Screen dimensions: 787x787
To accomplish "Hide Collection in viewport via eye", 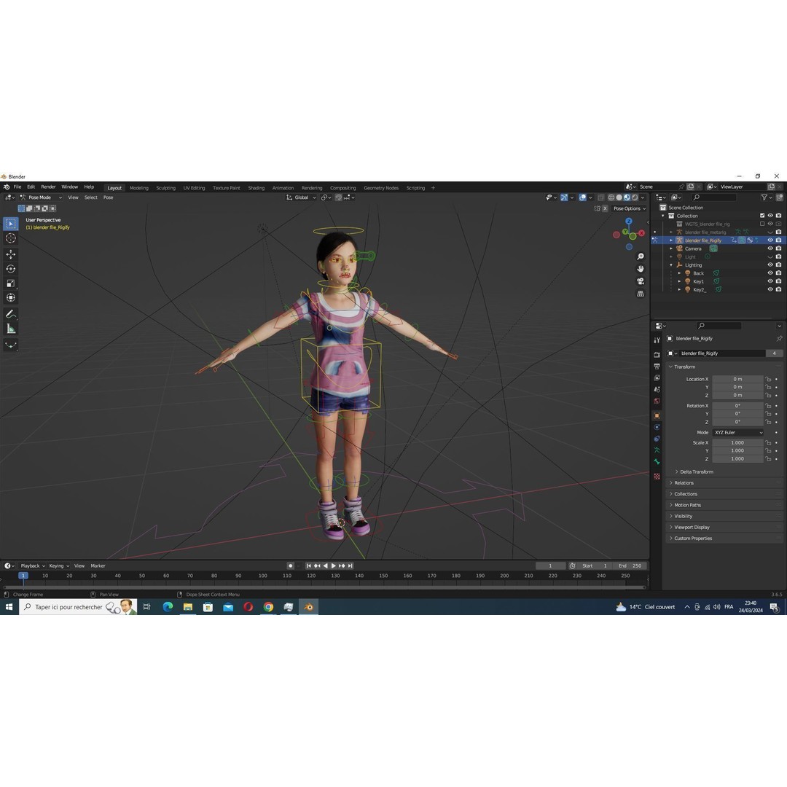I will point(770,216).
